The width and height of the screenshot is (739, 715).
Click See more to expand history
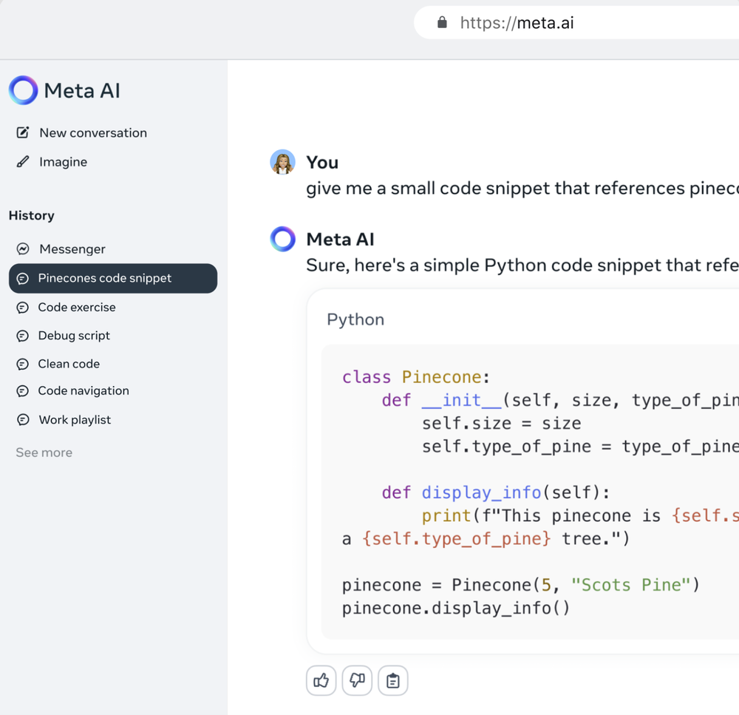coord(44,453)
